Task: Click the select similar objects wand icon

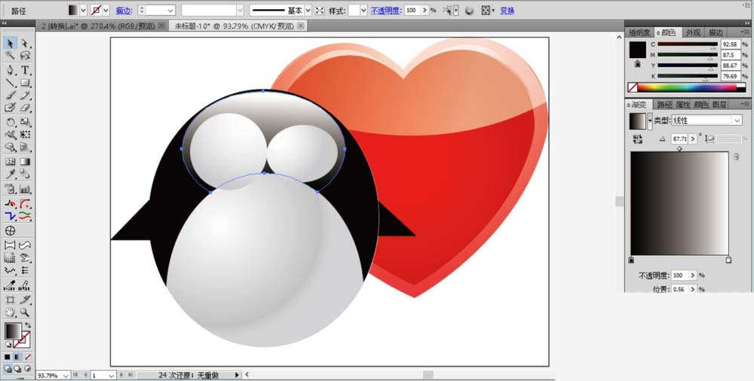Action: [x=448, y=10]
